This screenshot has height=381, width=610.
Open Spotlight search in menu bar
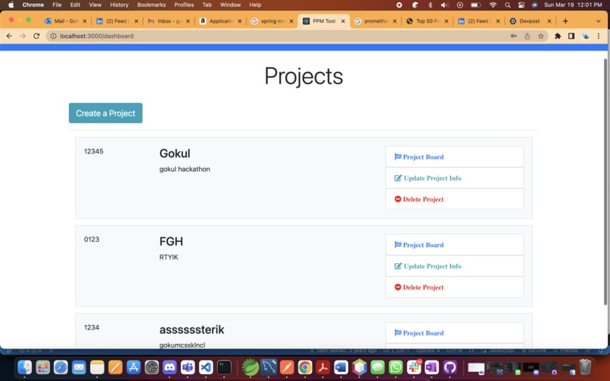(x=508, y=5)
